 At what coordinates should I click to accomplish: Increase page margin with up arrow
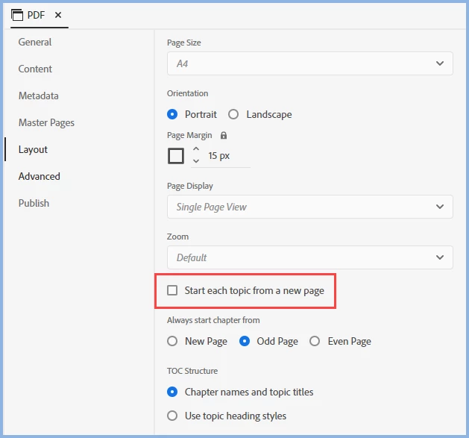pyautogui.click(x=196, y=148)
